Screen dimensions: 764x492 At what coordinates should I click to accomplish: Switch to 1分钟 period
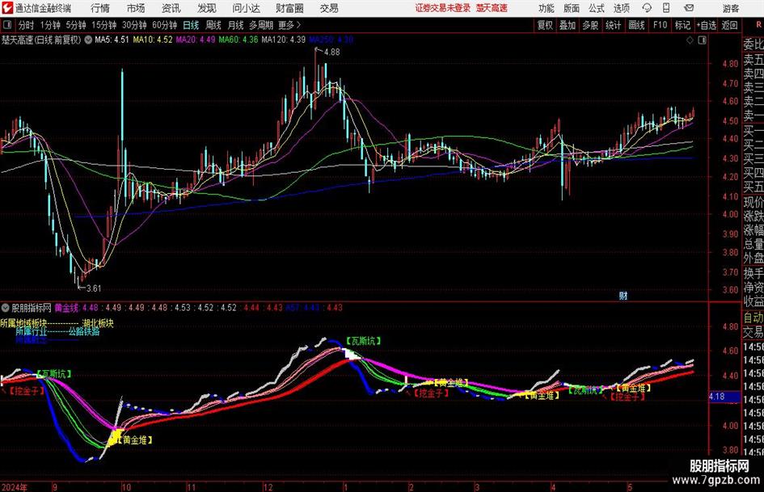coord(50,25)
